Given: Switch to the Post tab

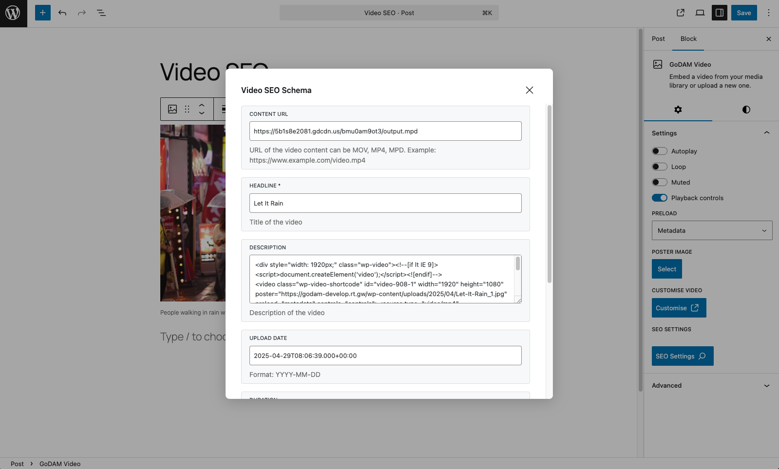Looking at the screenshot, I should tap(658, 39).
